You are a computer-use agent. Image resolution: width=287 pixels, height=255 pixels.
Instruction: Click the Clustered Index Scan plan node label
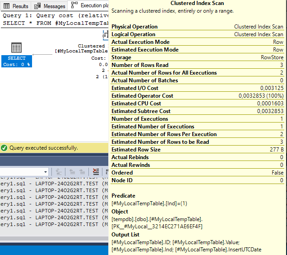(81, 48)
